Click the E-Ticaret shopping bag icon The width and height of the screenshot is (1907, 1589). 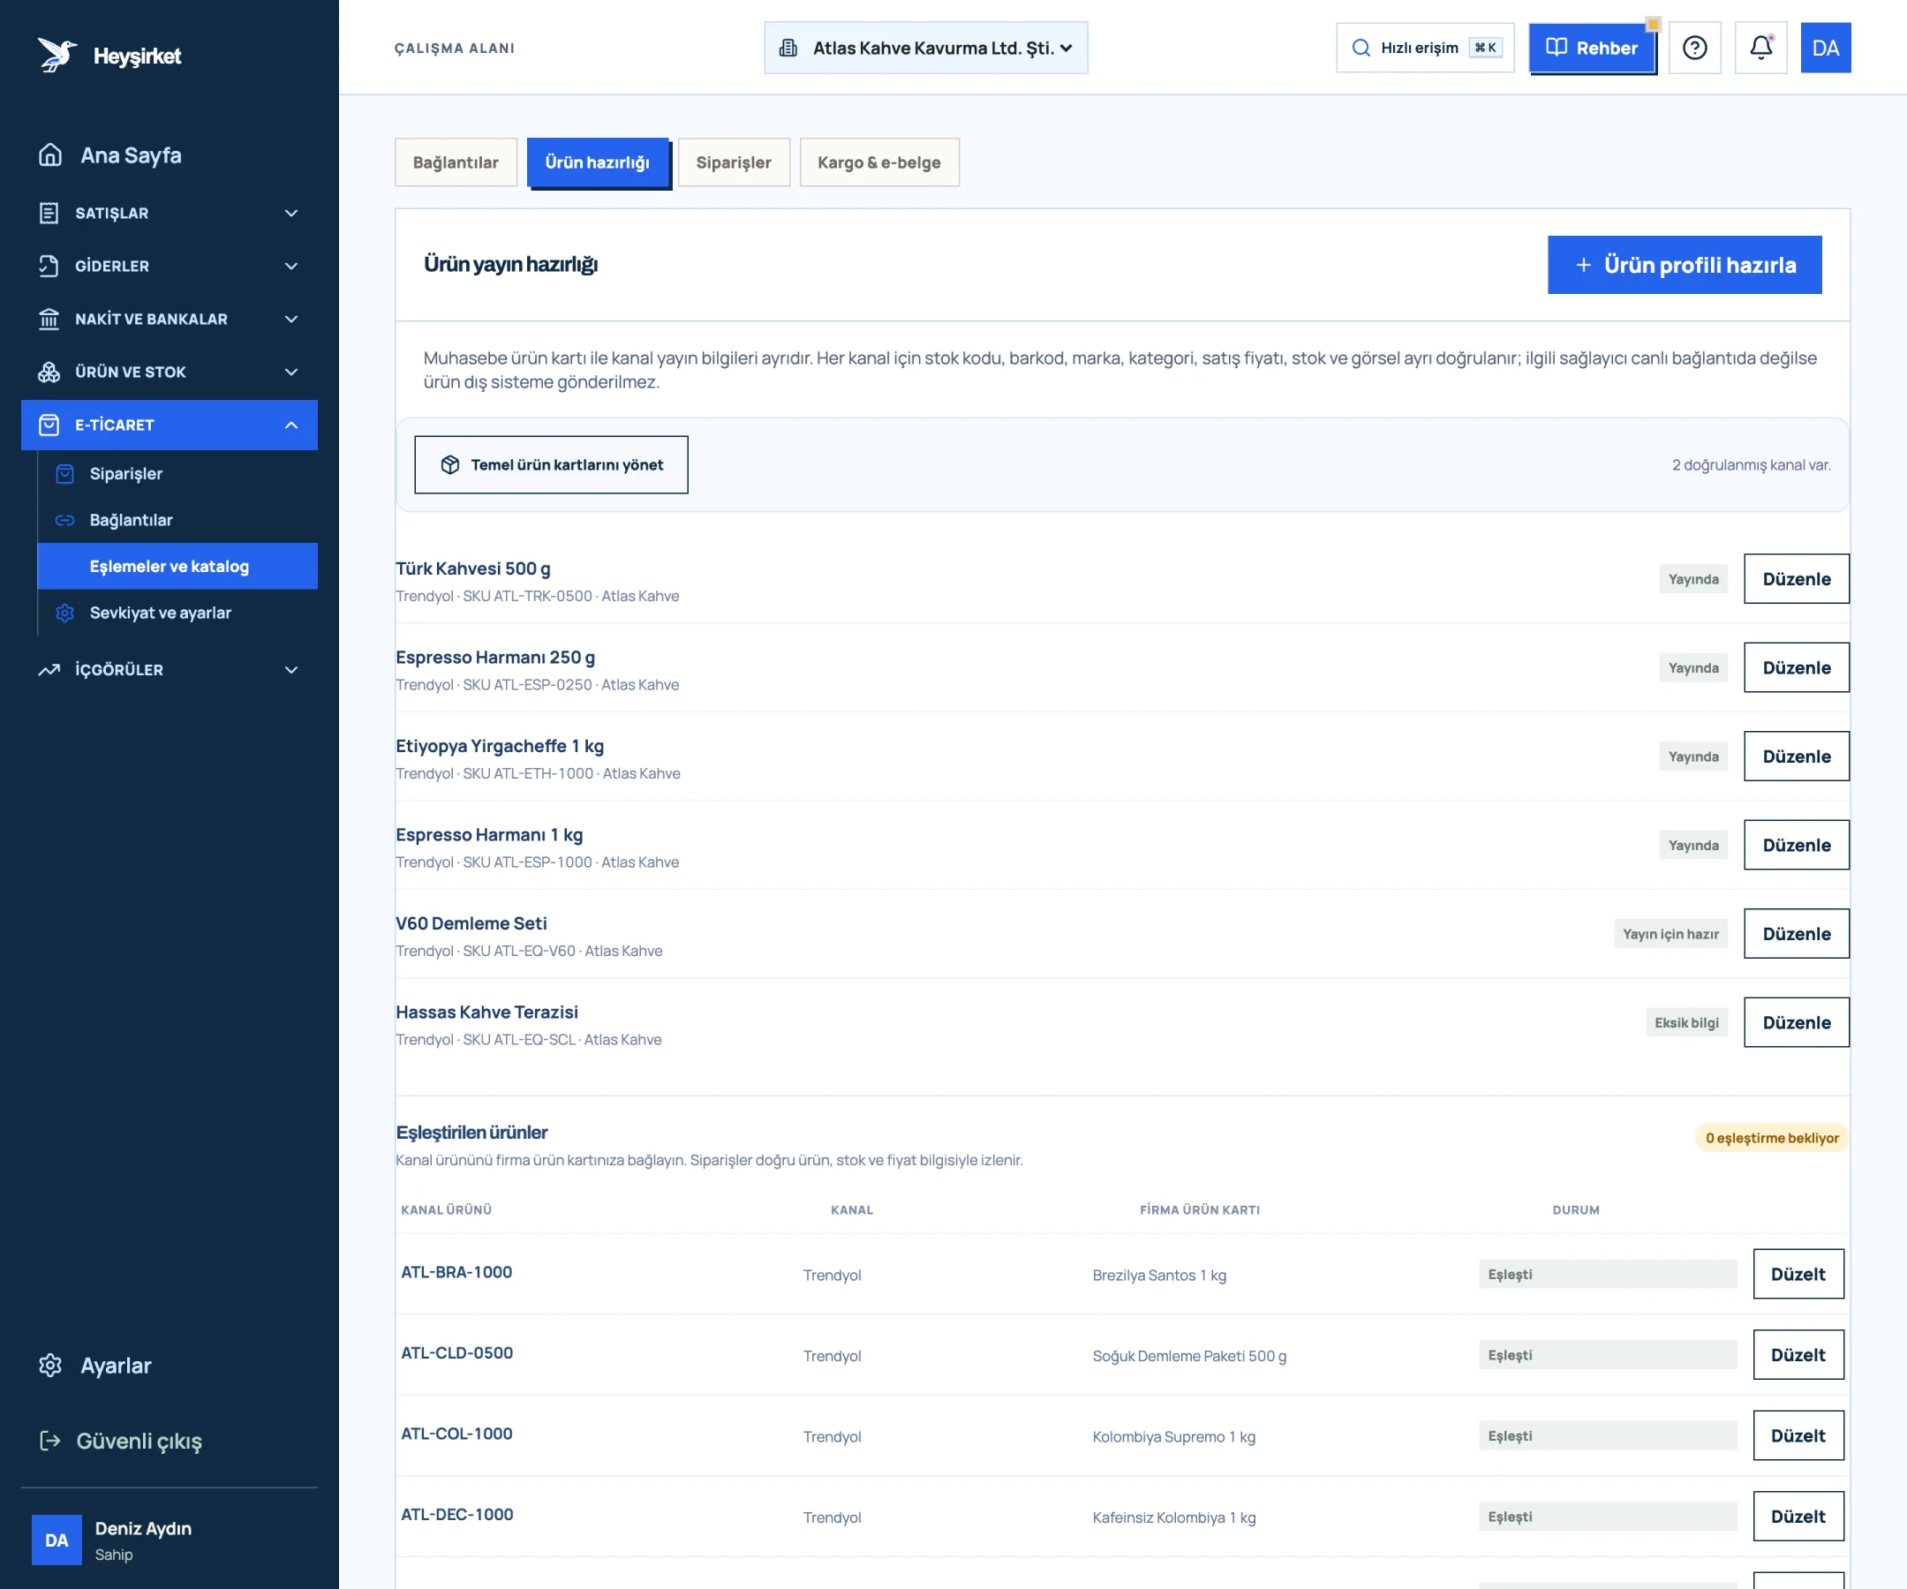coord(49,425)
